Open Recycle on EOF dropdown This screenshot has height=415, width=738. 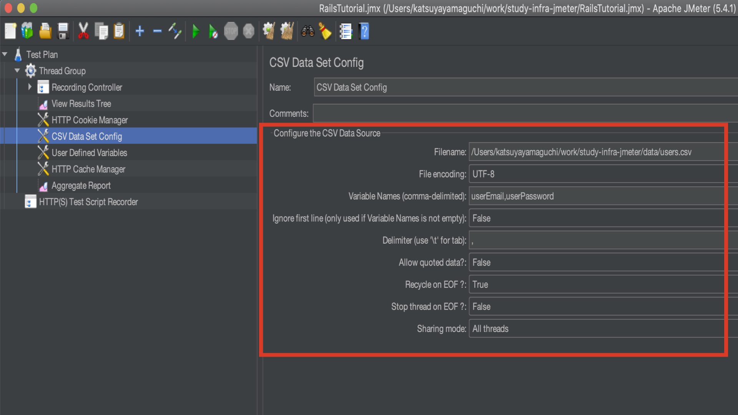coord(596,284)
